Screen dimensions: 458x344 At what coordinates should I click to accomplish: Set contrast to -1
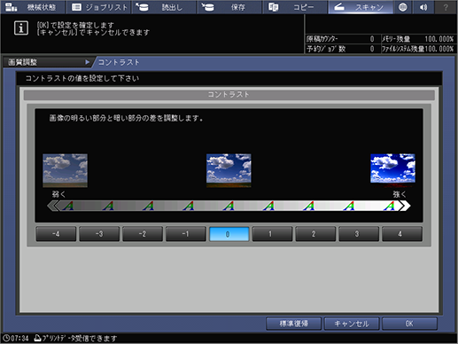(x=186, y=234)
